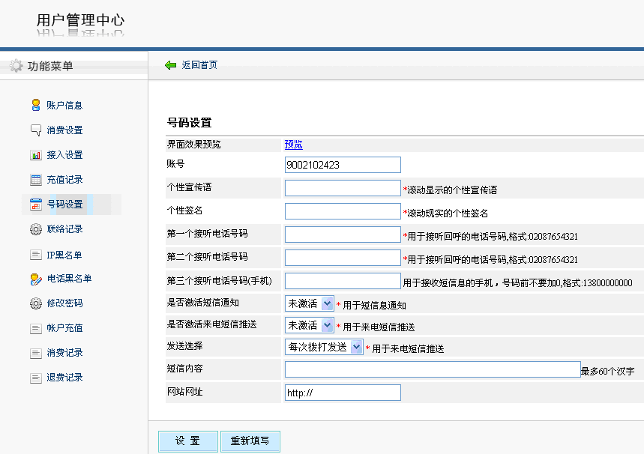Click the 网站网址 input field
Screen dimensions: 644x454
pyautogui.click(x=343, y=393)
